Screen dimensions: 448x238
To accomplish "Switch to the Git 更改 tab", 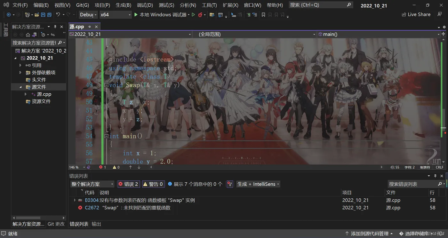I will tap(56, 224).
